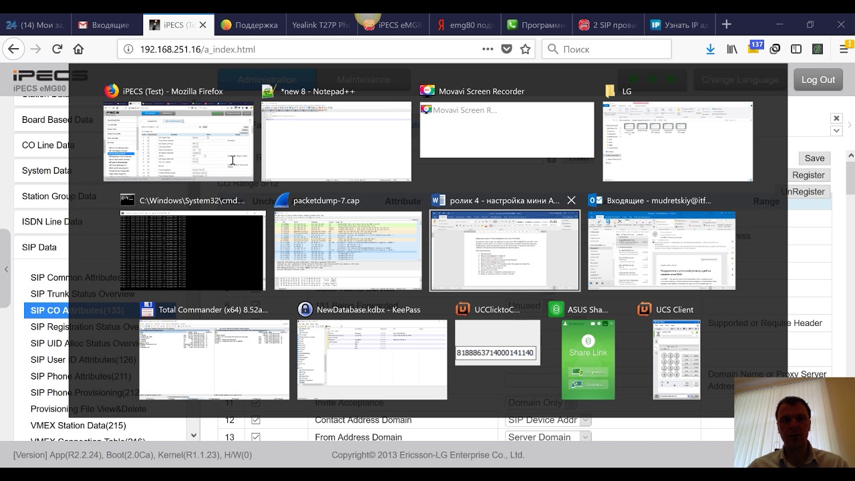Open Board Based Data menu
The height and width of the screenshot is (481, 855).
57,120
